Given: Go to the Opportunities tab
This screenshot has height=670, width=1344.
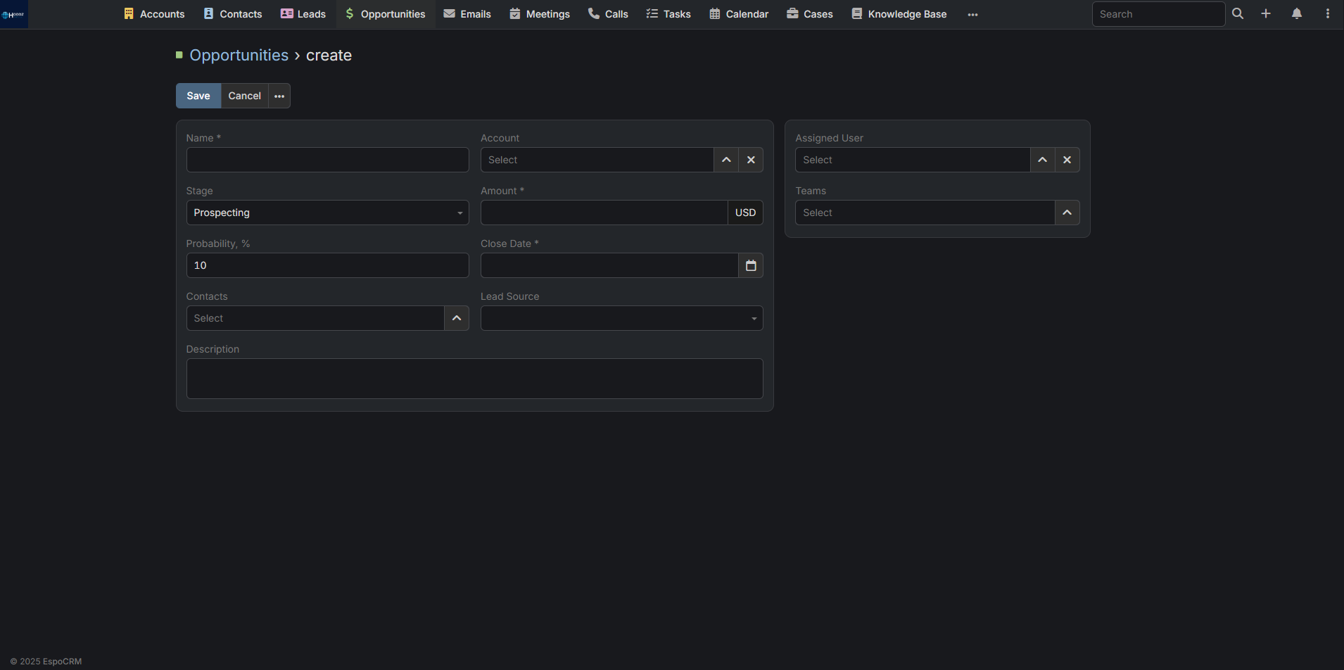Looking at the screenshot, I should point(386,14).
